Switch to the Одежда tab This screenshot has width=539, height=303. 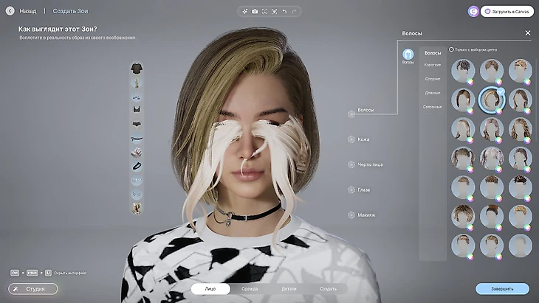coord(250,289)
